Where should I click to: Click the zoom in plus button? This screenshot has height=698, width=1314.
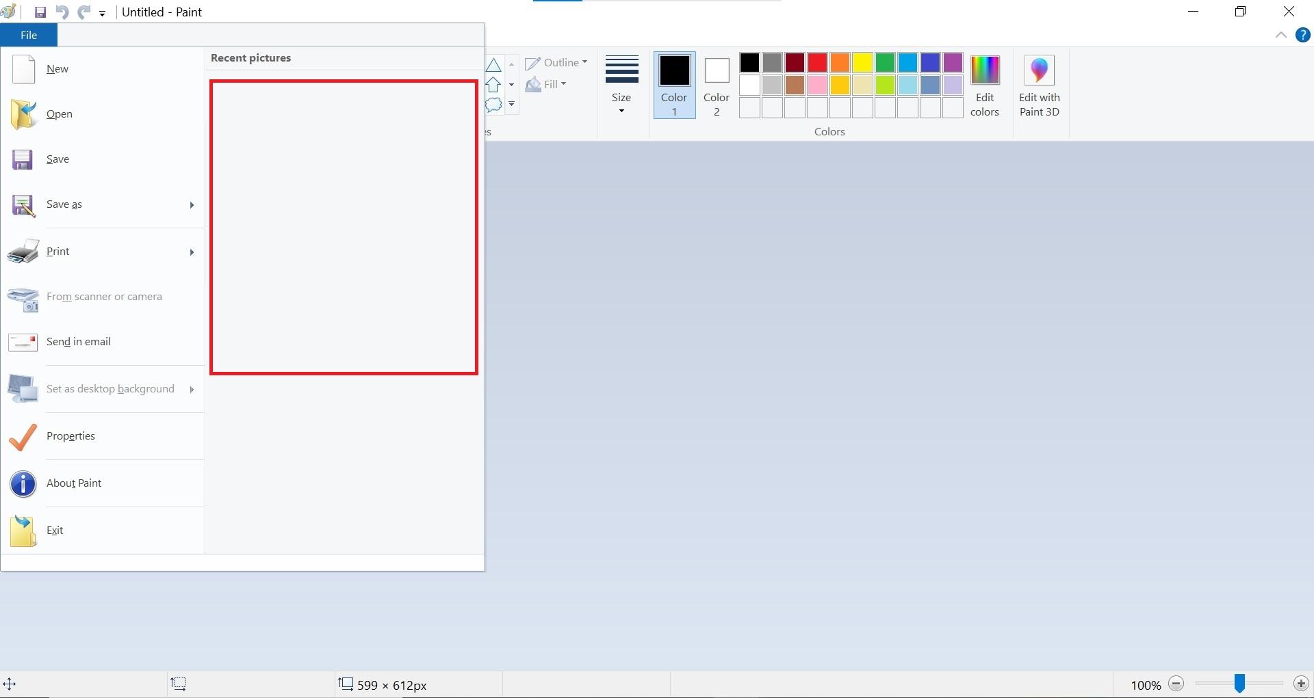pyautogui.click(x=1301, y=684)
